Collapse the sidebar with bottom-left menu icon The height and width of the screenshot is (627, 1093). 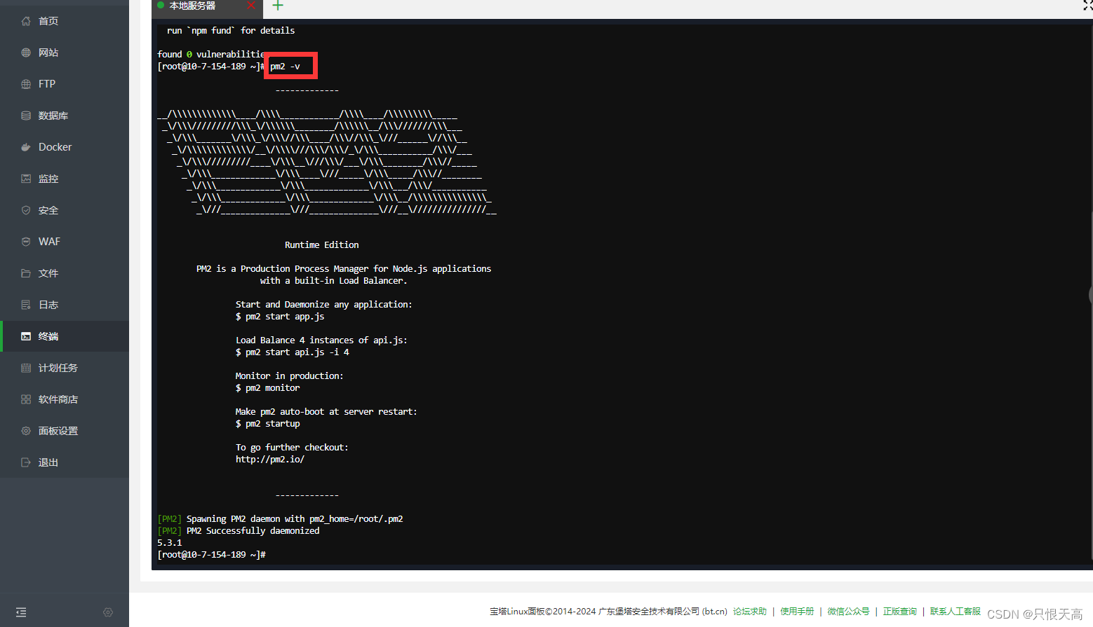(21, 612)
